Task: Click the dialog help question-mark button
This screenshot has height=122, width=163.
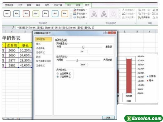Action: click(x=105, y=32)
